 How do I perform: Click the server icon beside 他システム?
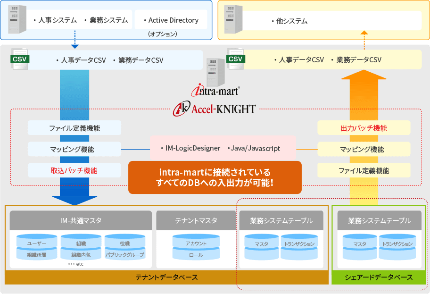tap(233, 19)
